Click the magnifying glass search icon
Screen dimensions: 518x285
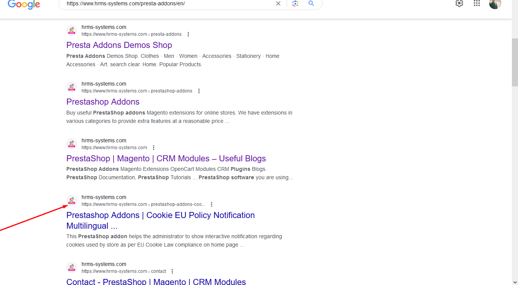pos(311,3)
